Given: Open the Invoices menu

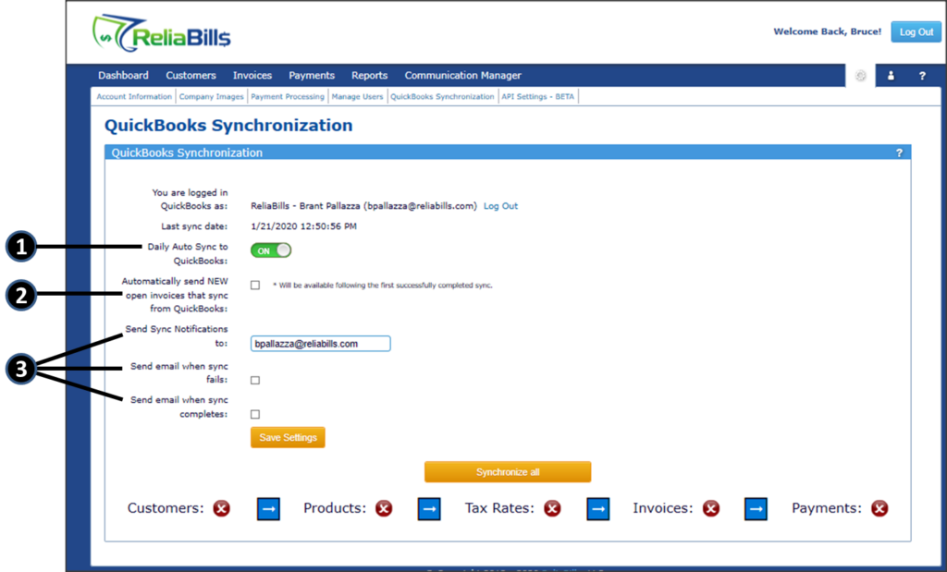Looking at the screenshot, I should pyautogui.click(x=252, y=76).
